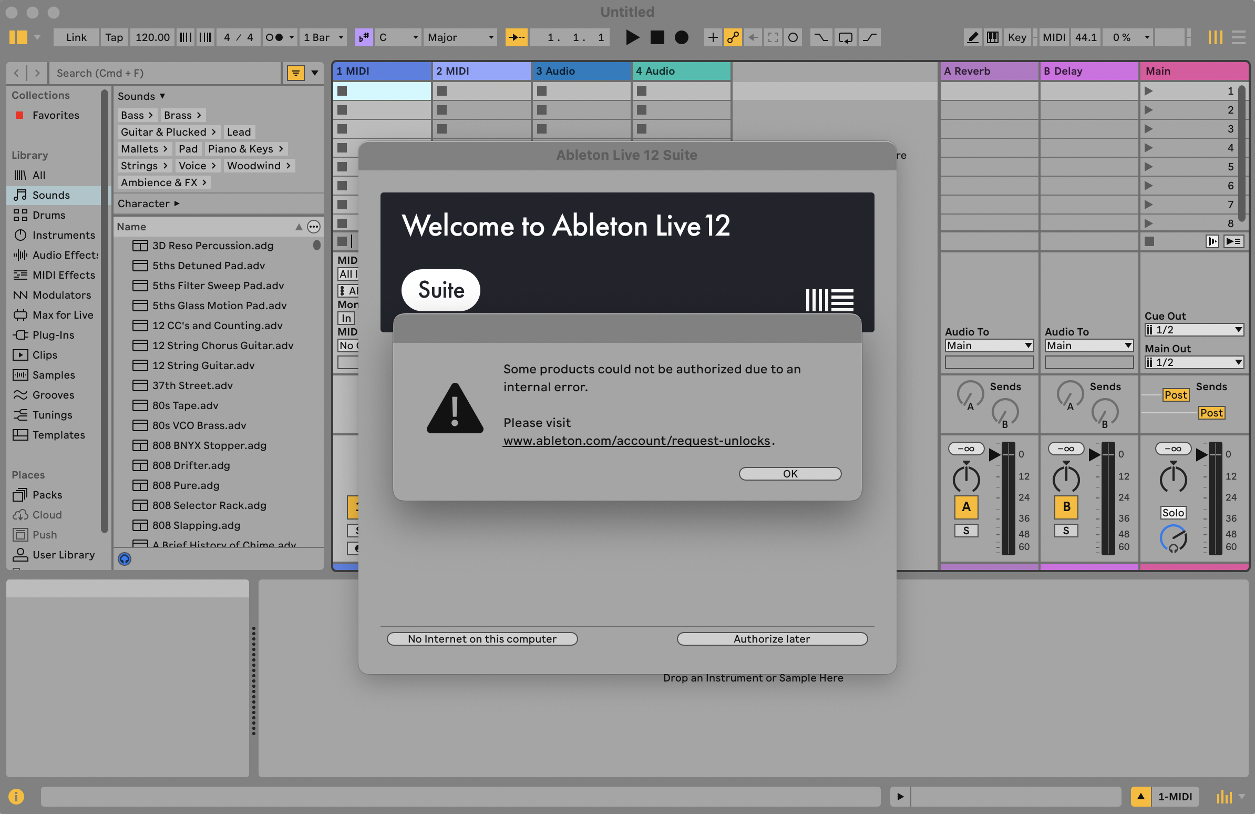1255x814 pixels.
Task: Click Re-enable Automation arrow icon
Action: 753,37
